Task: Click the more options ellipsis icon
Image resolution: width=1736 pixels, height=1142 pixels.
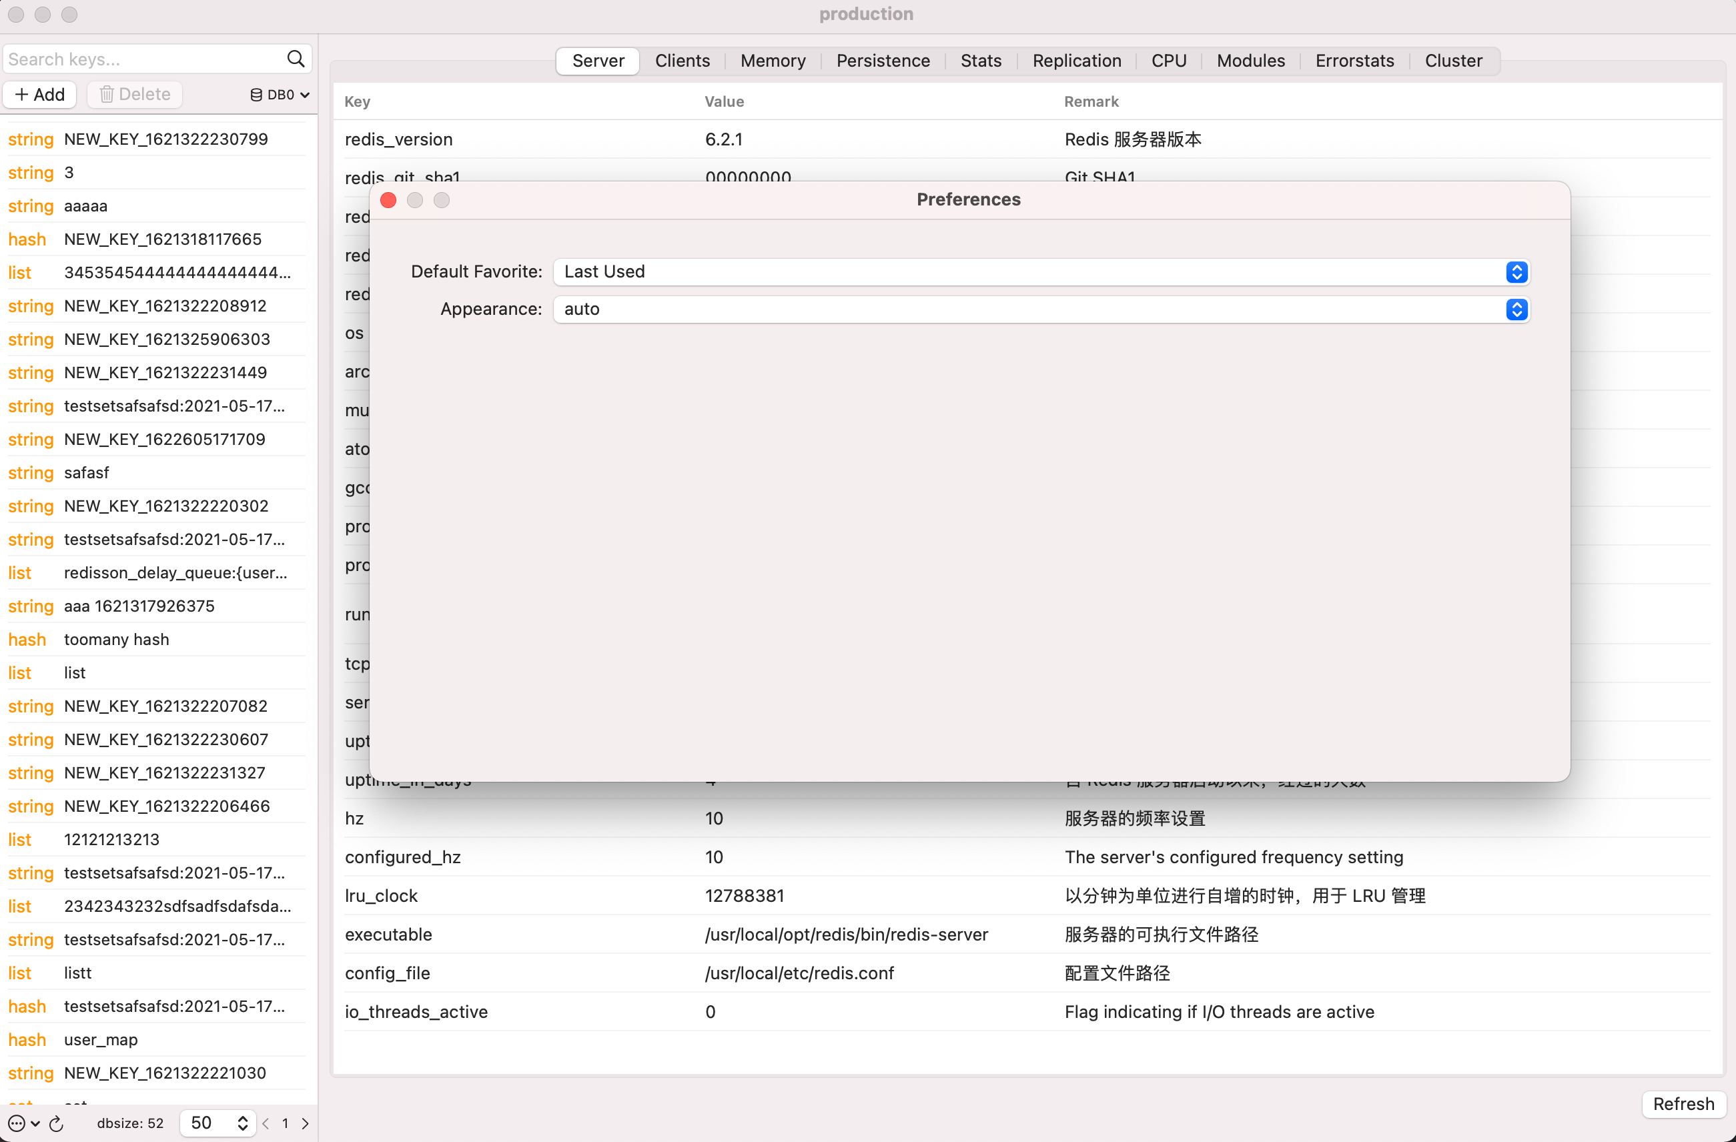Action: coord(17,1123)
